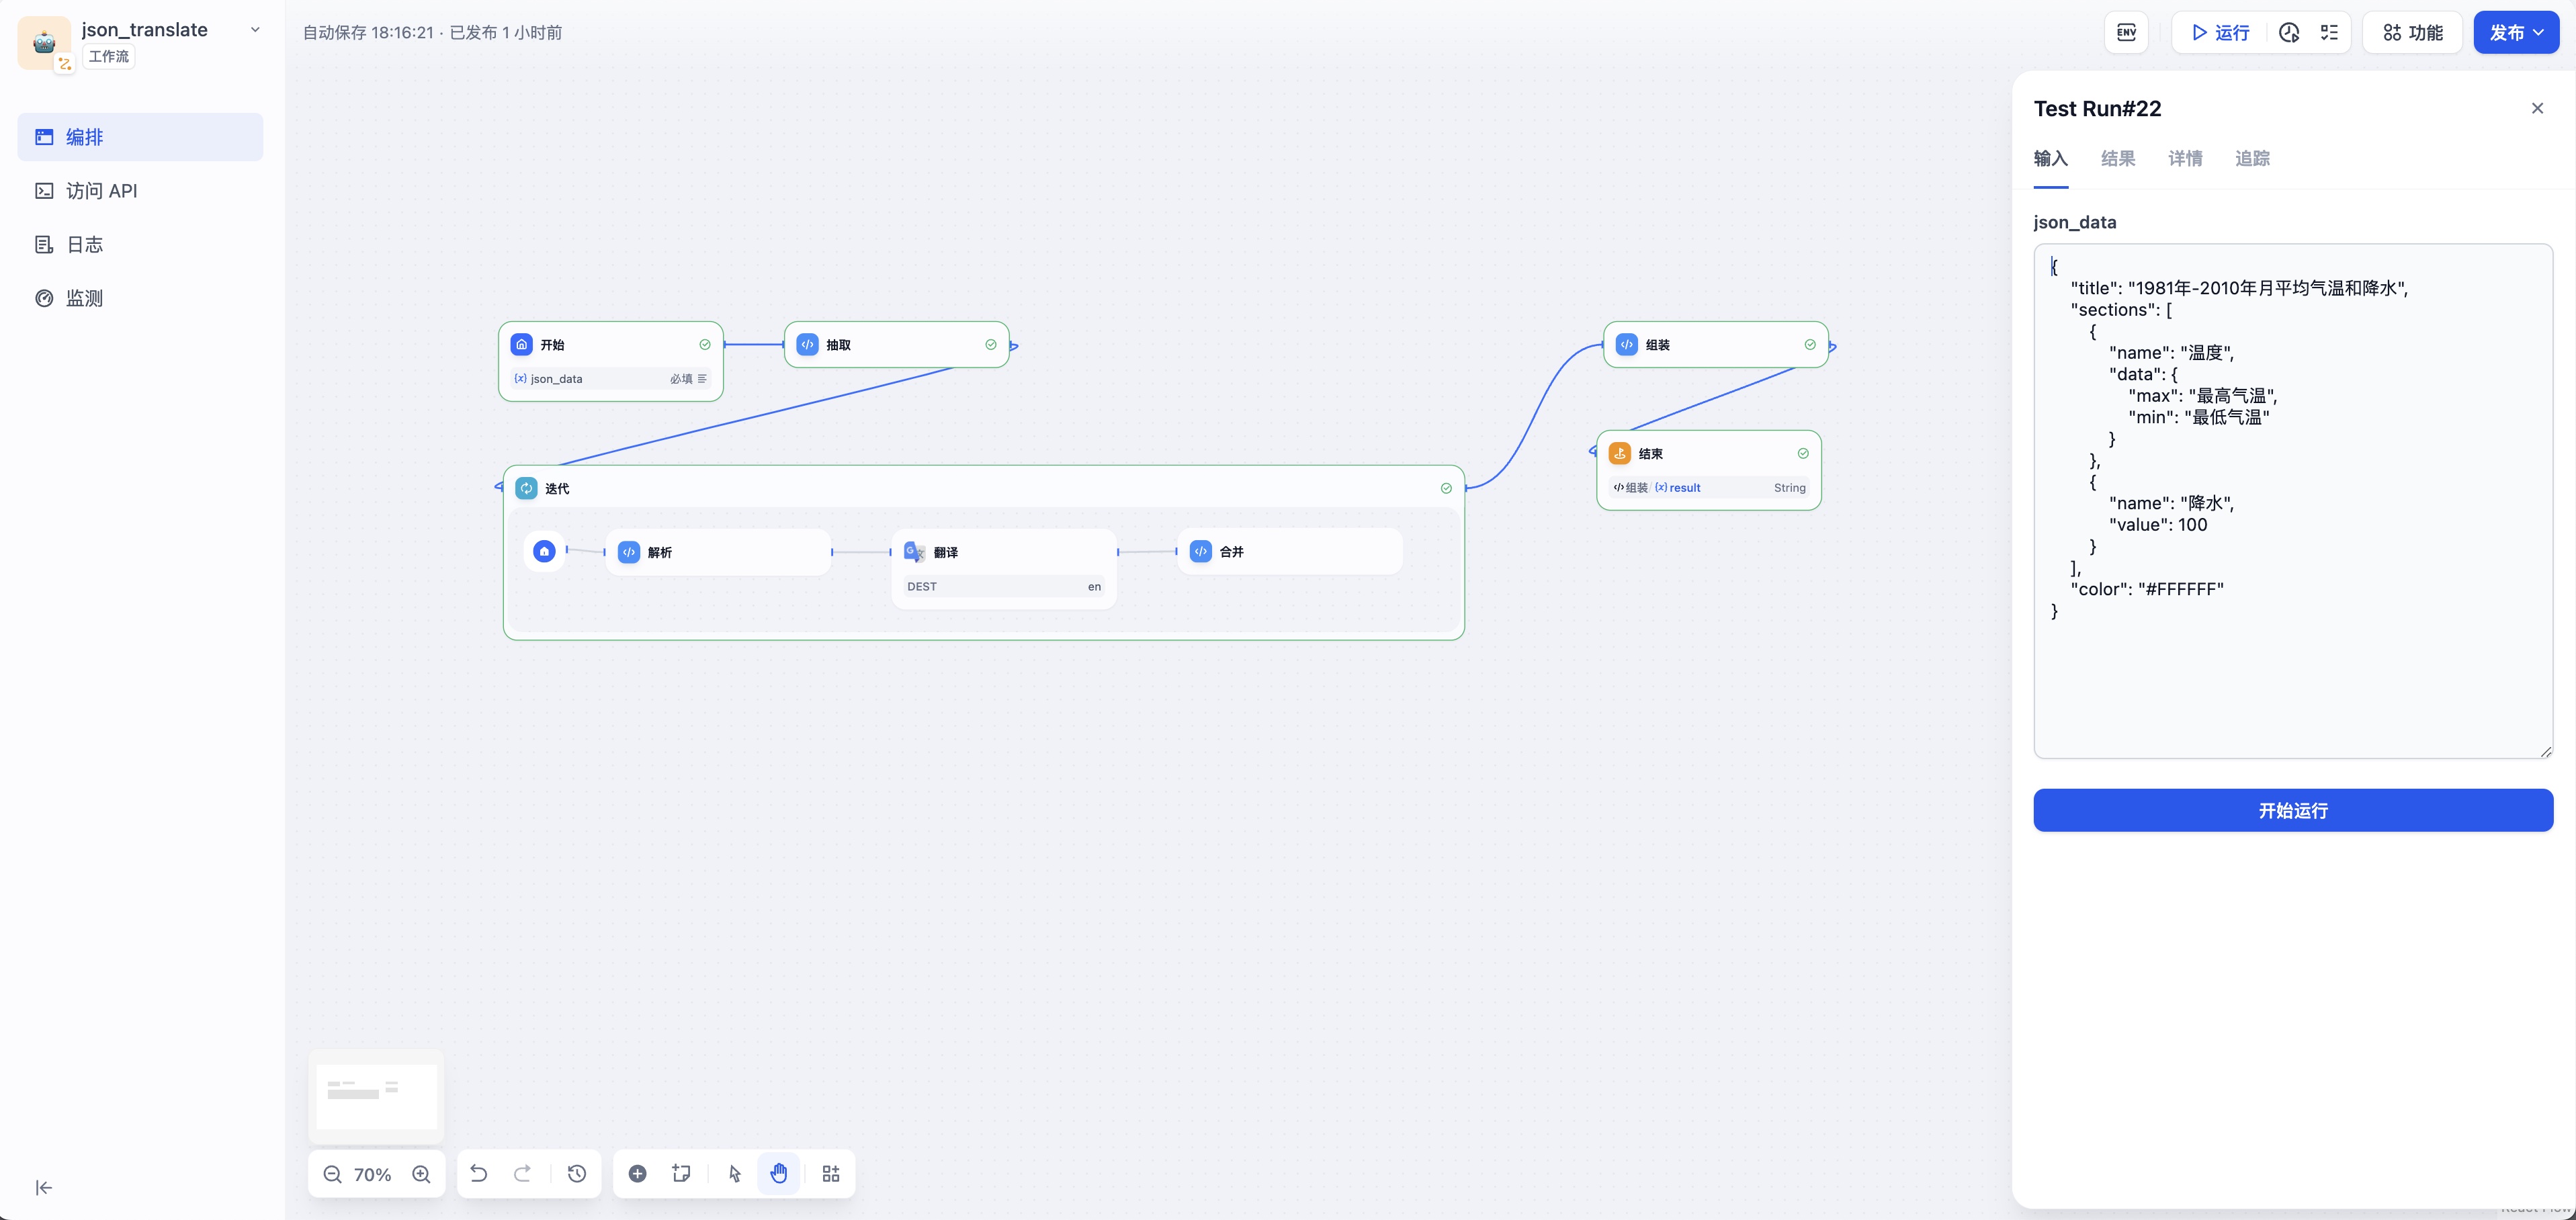Open version history icon in bottom toolbar
Screen dimensions: 2576x1220
pos(577,1174)
